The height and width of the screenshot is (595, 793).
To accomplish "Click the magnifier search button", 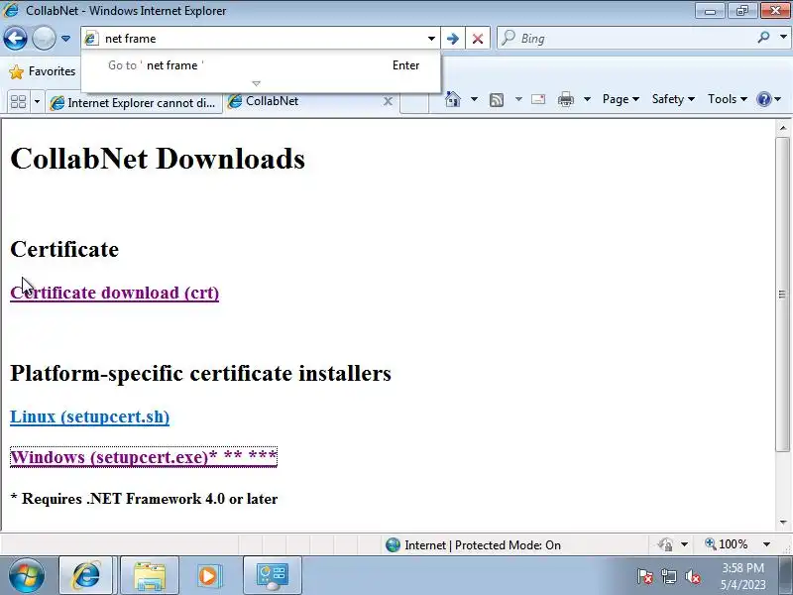I will [763, 37].
